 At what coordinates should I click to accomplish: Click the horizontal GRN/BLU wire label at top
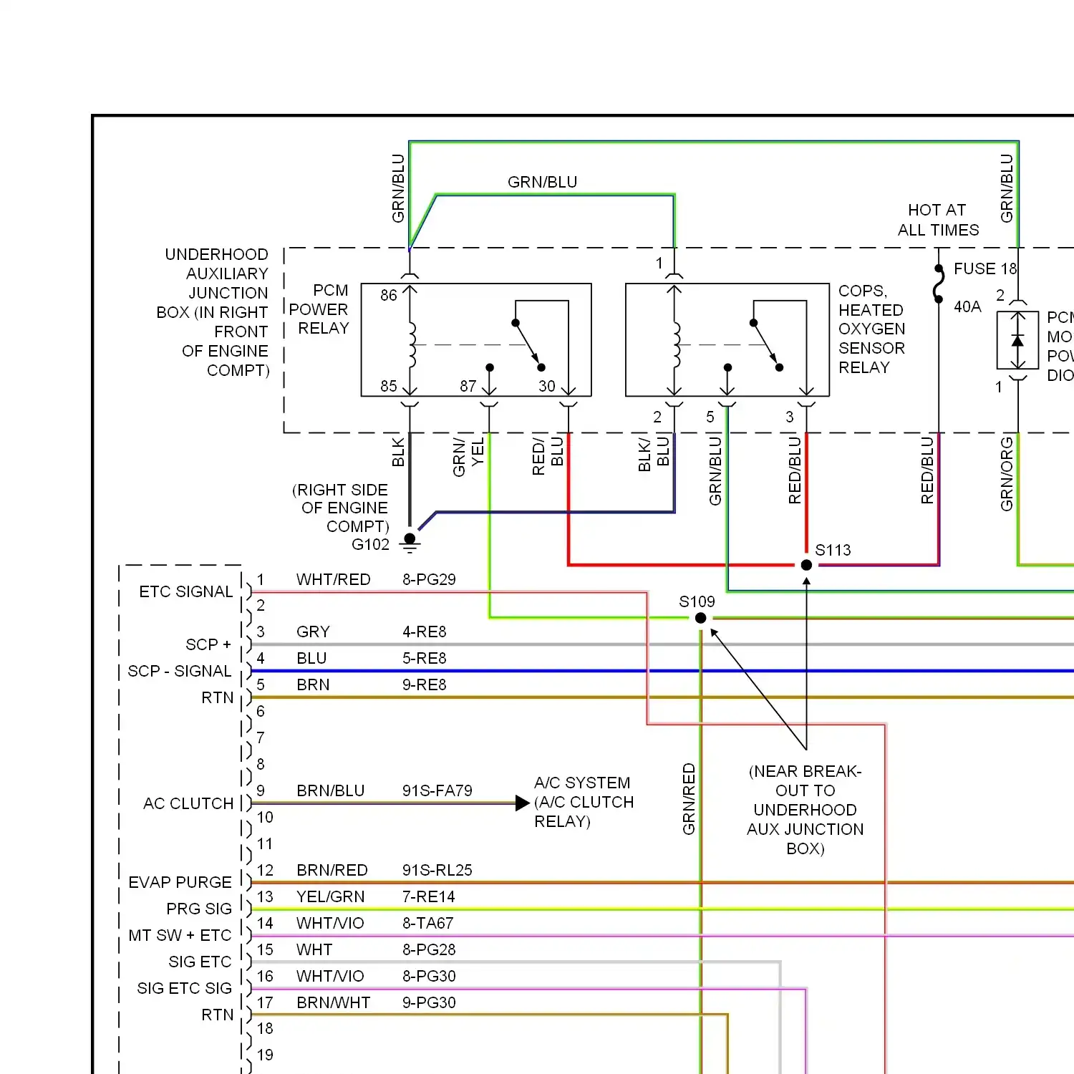pos(542,182)
